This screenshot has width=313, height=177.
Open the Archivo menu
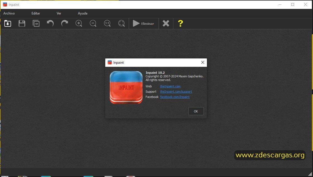tap(9, 13)
